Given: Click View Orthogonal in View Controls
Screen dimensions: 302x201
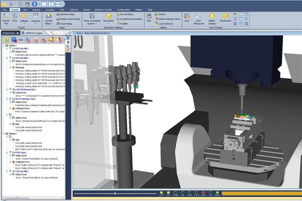Looking at the screenshot, I should pos(199,19).
